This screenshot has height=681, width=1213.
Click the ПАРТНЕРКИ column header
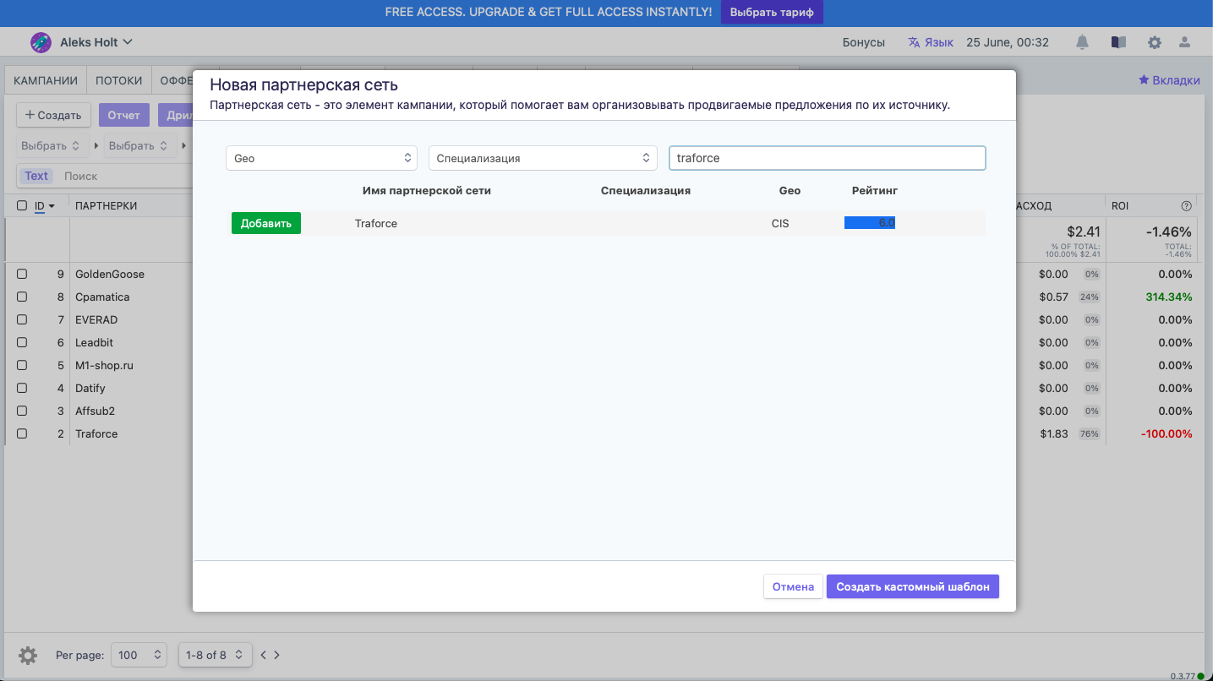coord(107,205)
